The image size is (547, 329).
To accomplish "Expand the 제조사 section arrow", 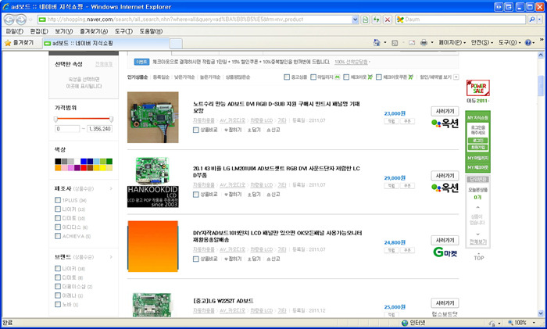I will click(x=111, y=189).
